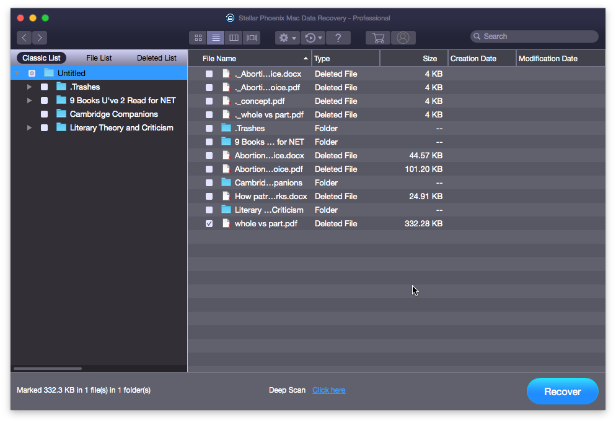Sort by the Modification Date column header
This screenshot has height=423, width=616.
pyautogui.click(x=561, y=58)
